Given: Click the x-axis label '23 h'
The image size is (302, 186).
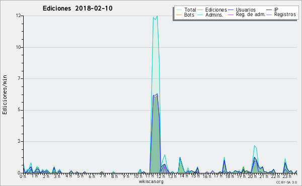Looking at the screenshot, I should [x=287, y=176].
